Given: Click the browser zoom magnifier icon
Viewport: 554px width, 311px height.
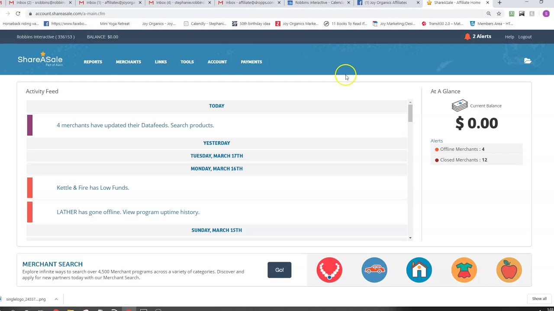Looking at the screenshot, I should [x=489, y=13].
